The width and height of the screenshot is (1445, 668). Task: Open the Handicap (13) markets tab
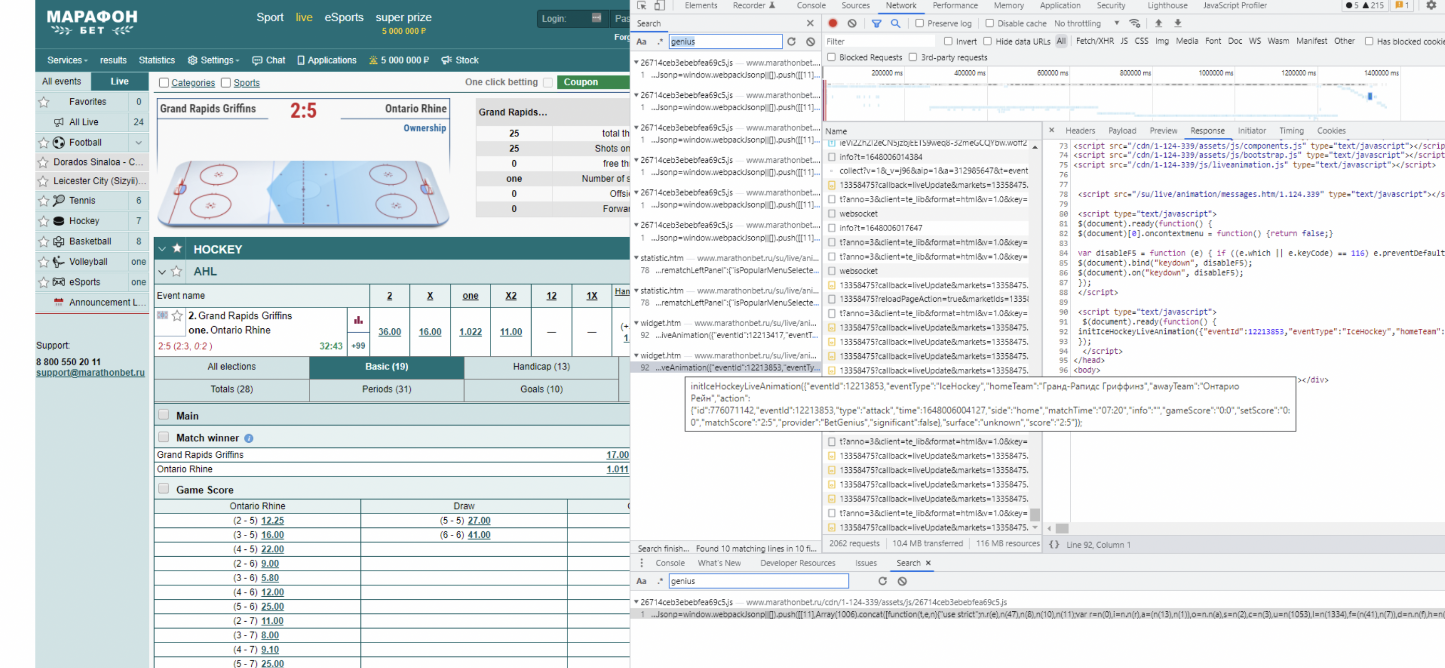[x=541, y=366]
